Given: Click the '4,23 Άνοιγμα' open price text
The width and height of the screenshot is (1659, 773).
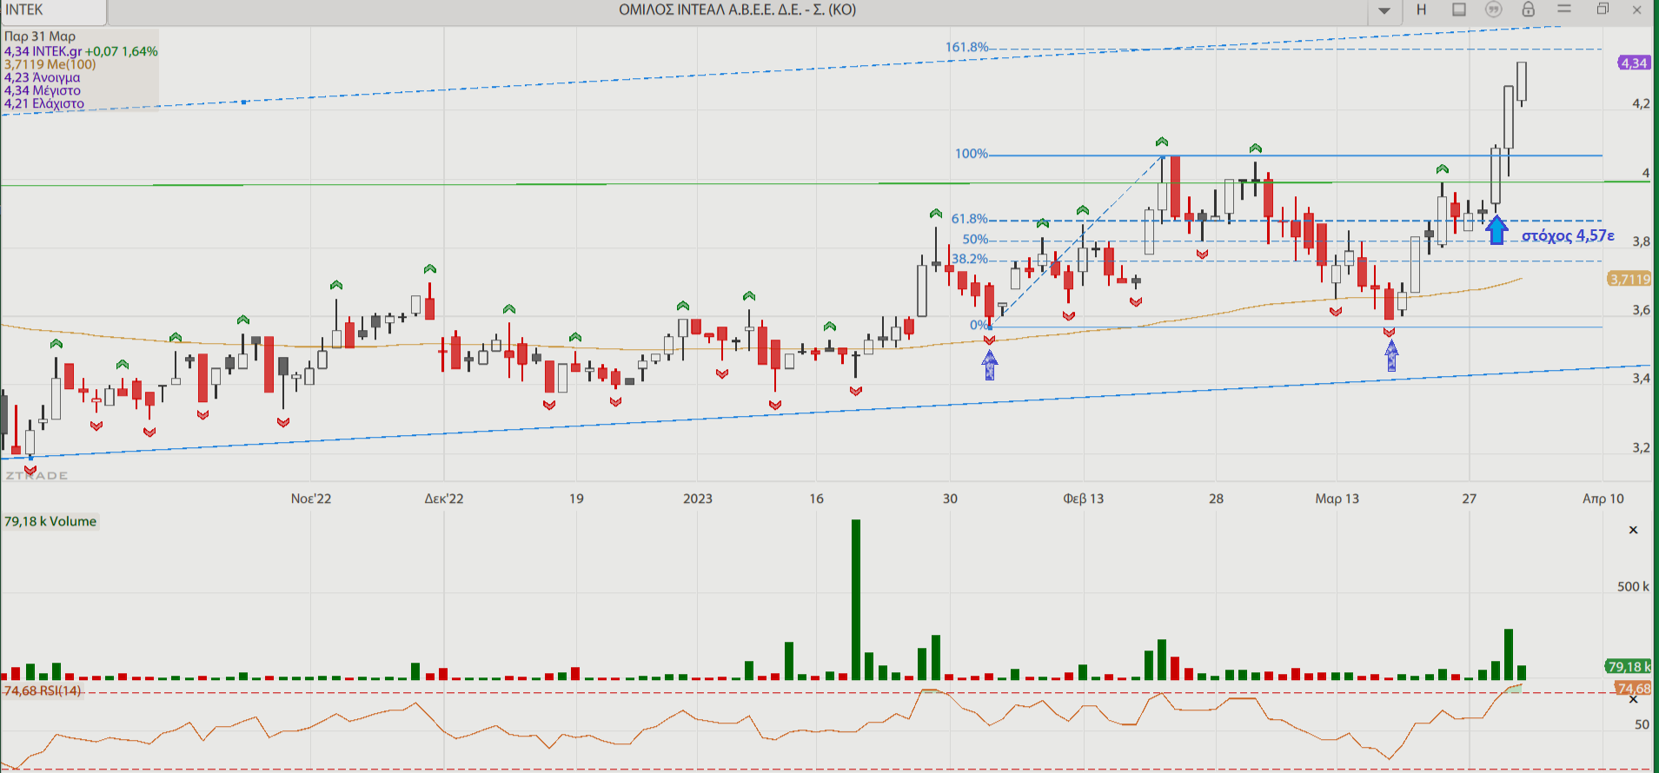Looking at the screenshot, I should (x=42, y=77).
